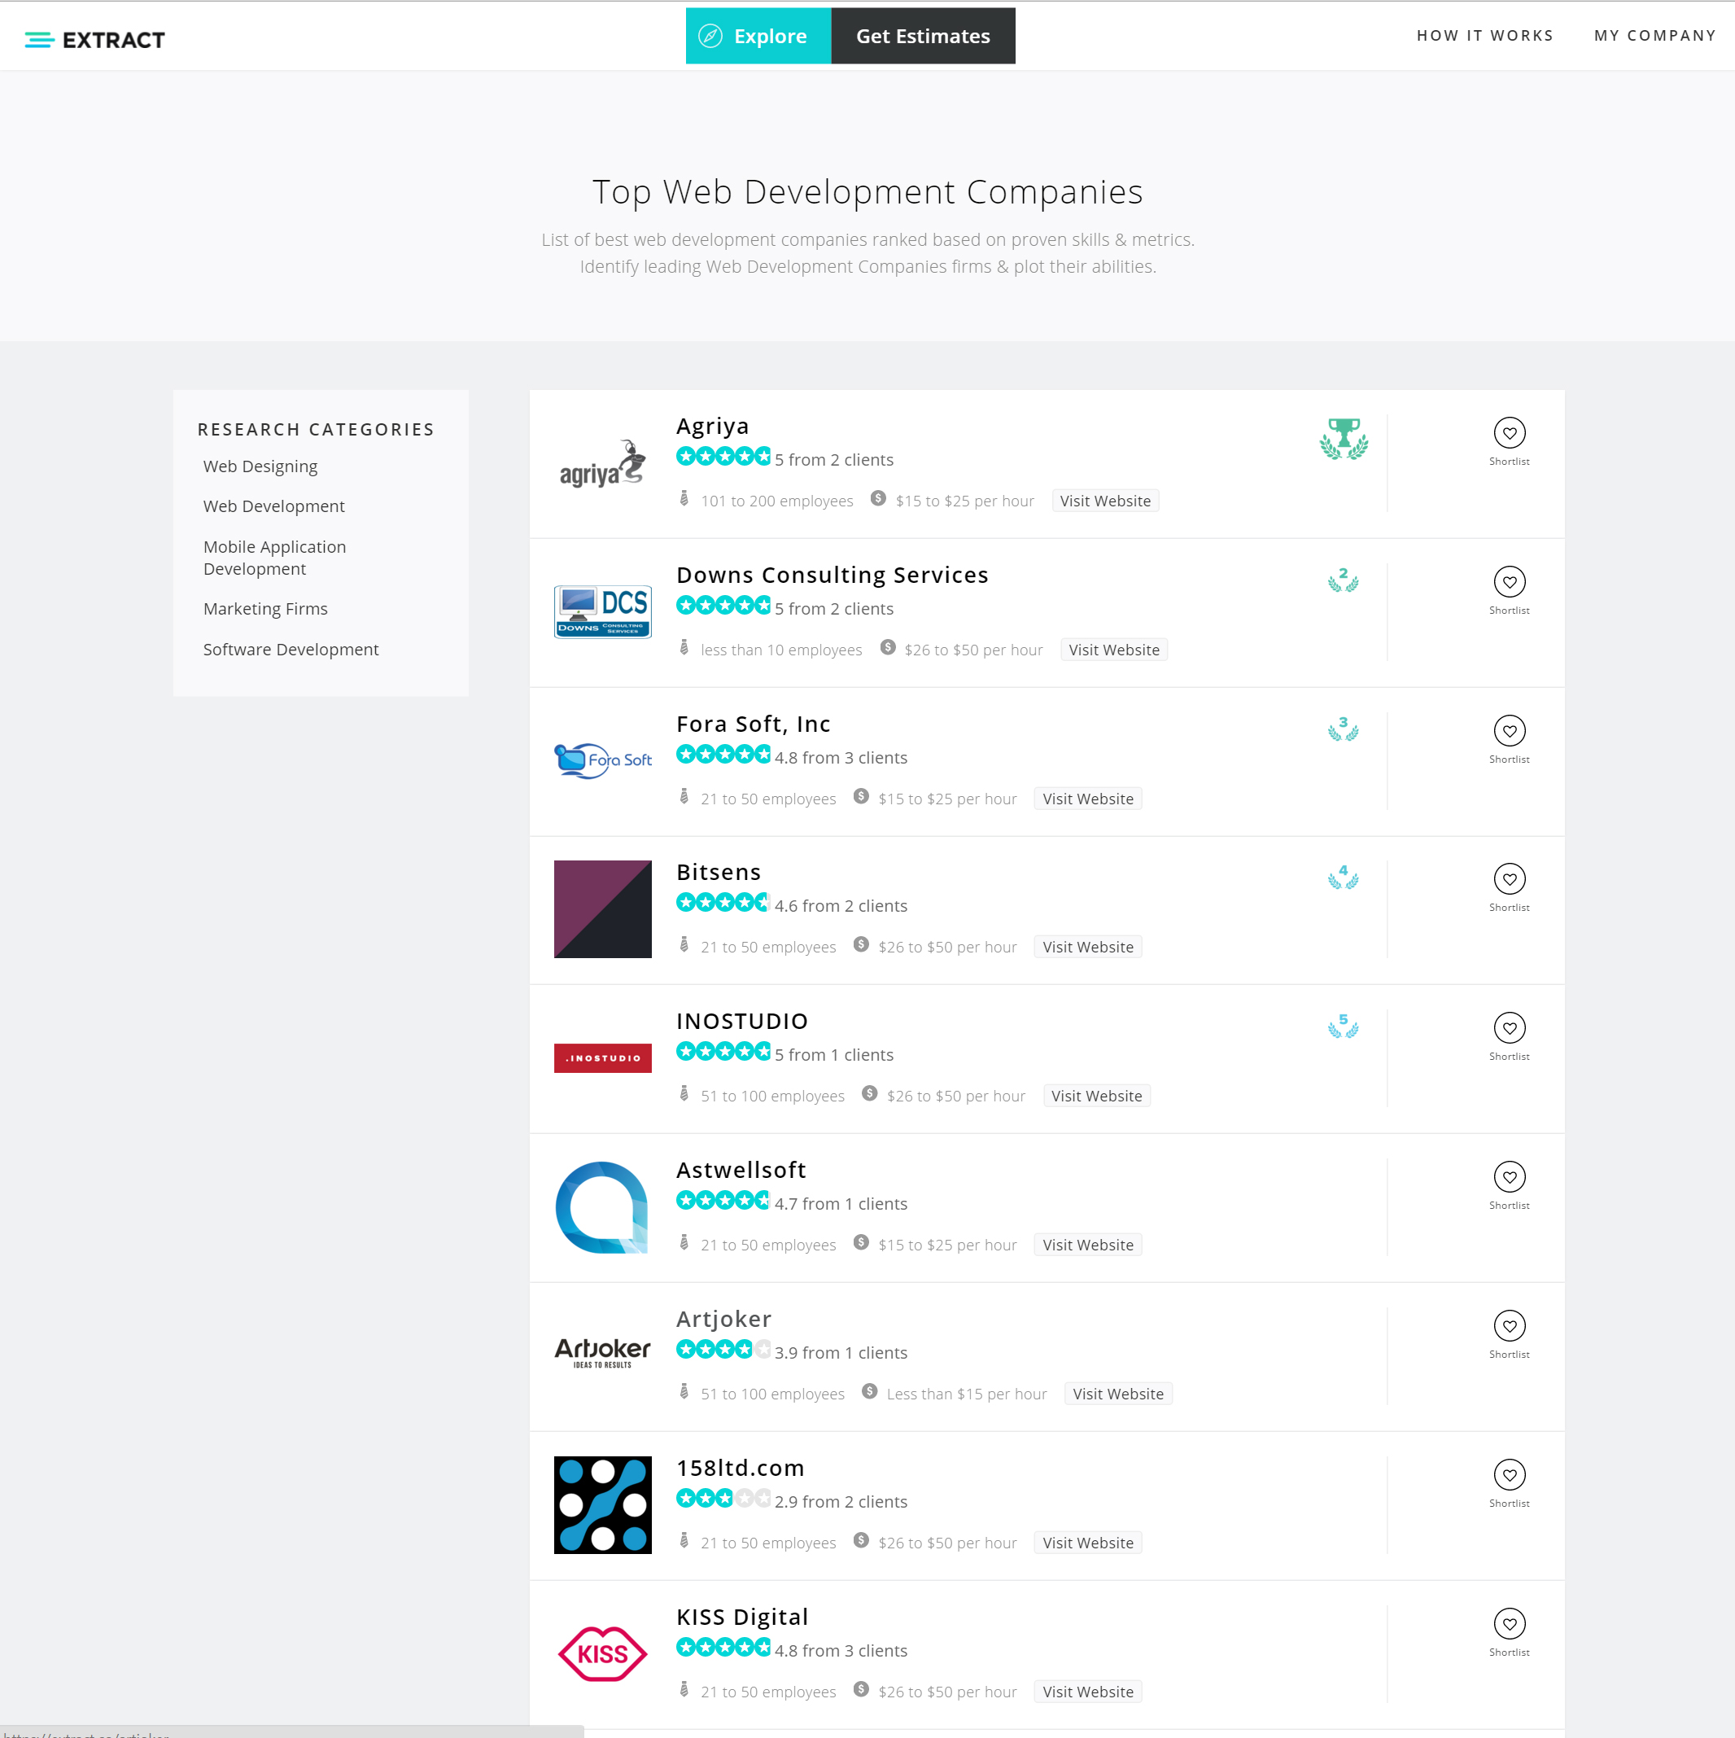The image size is (1735, 1738).
Task: Click Agriya star rating
Action: point(723,456)
